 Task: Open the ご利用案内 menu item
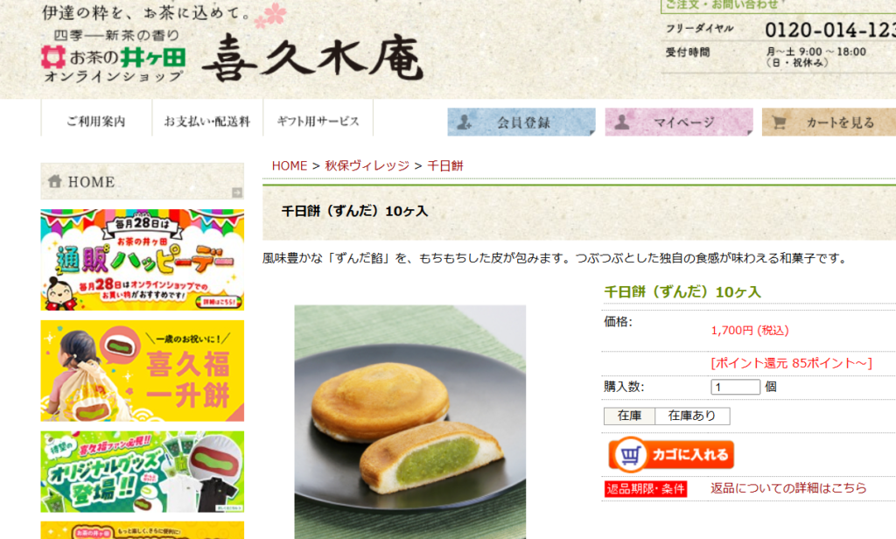[96, 121]
